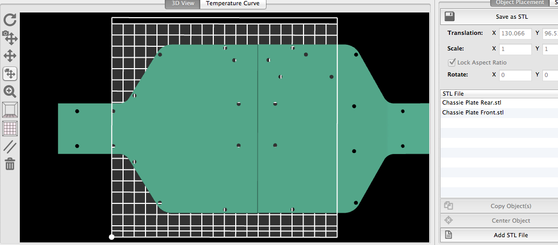Select Chassie Plate Rear.stl in list

tap(471, 103)
